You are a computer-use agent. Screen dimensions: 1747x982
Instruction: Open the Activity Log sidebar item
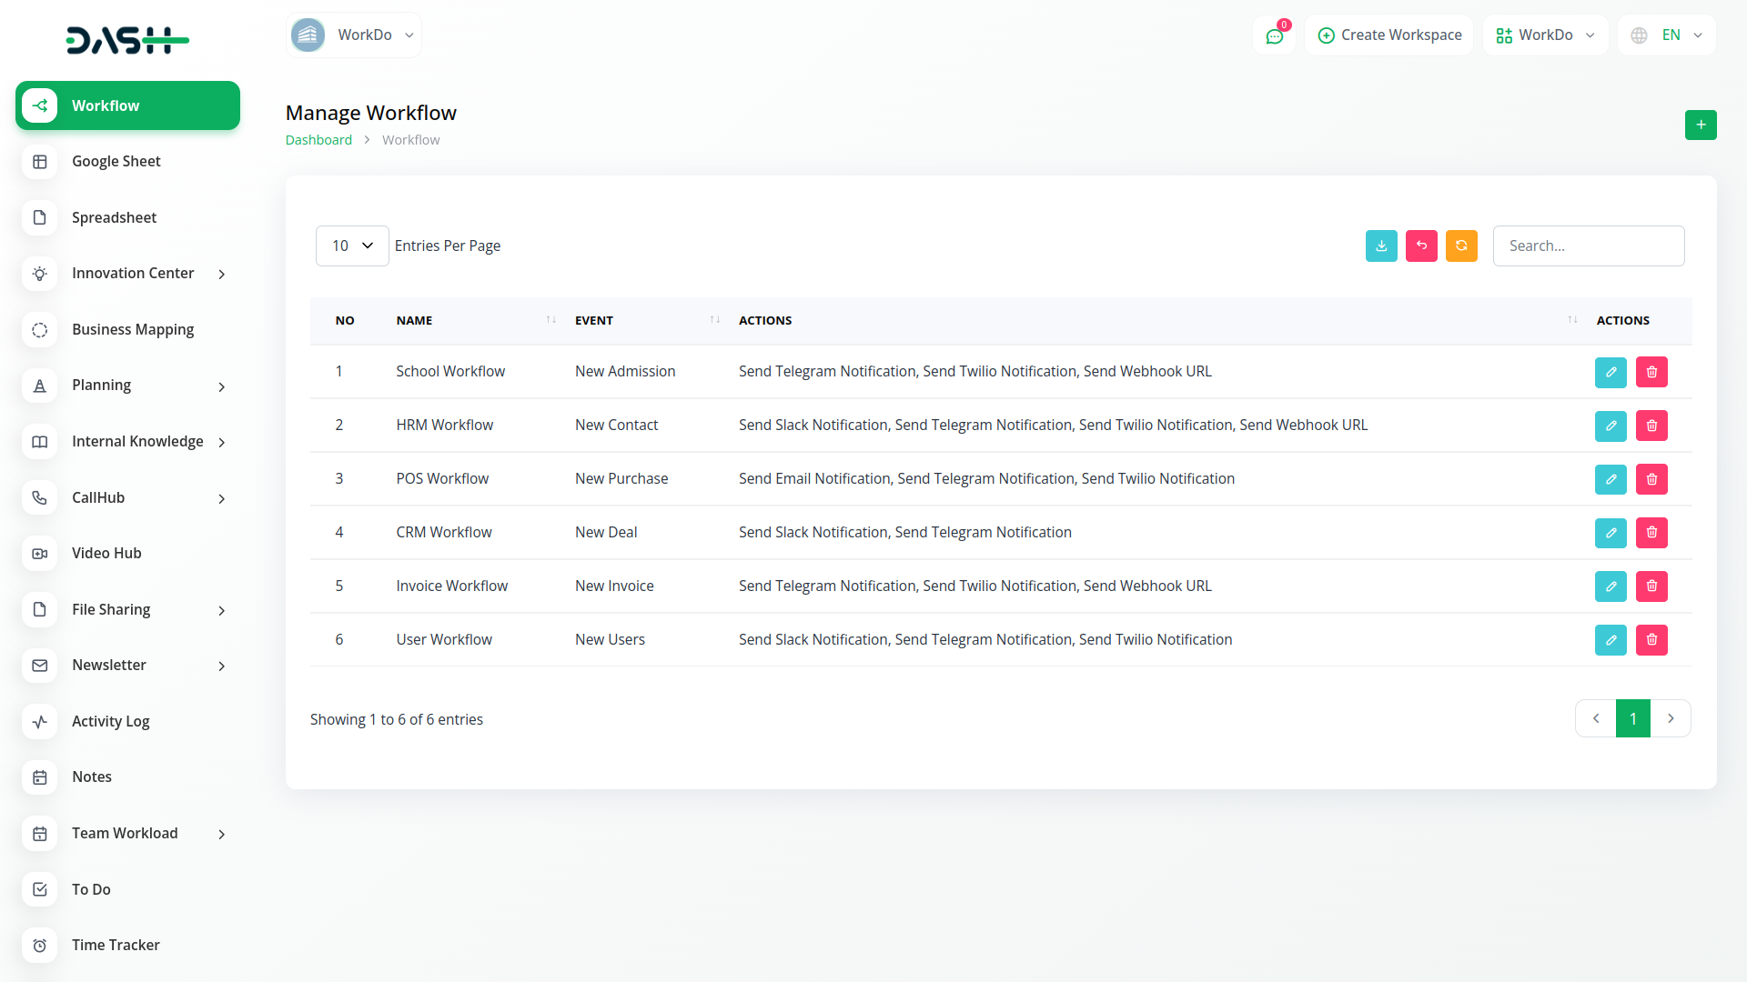111,722
